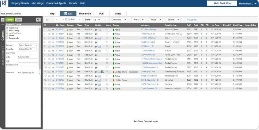Image resolution: width=259 pixels, height=130 pixels.
Task: Go to next results page arrow
Action: pos(79,20)
